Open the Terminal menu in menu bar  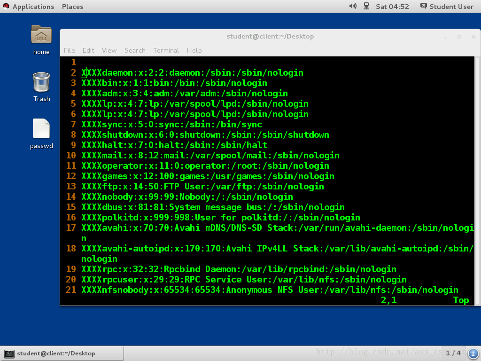point(166,50)
